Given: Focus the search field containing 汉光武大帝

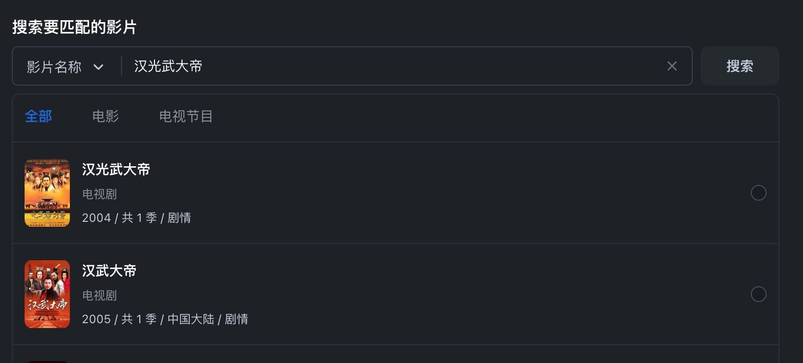Looking at the screenshot, I should 394,66.
